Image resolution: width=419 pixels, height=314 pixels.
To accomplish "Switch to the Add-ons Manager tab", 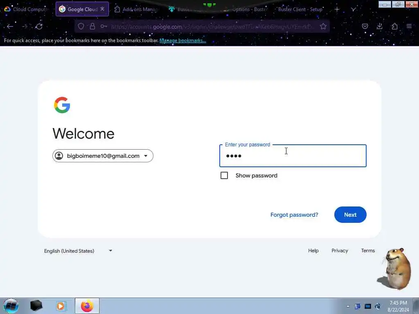I will pyautogui.click(x=137, y=9).
